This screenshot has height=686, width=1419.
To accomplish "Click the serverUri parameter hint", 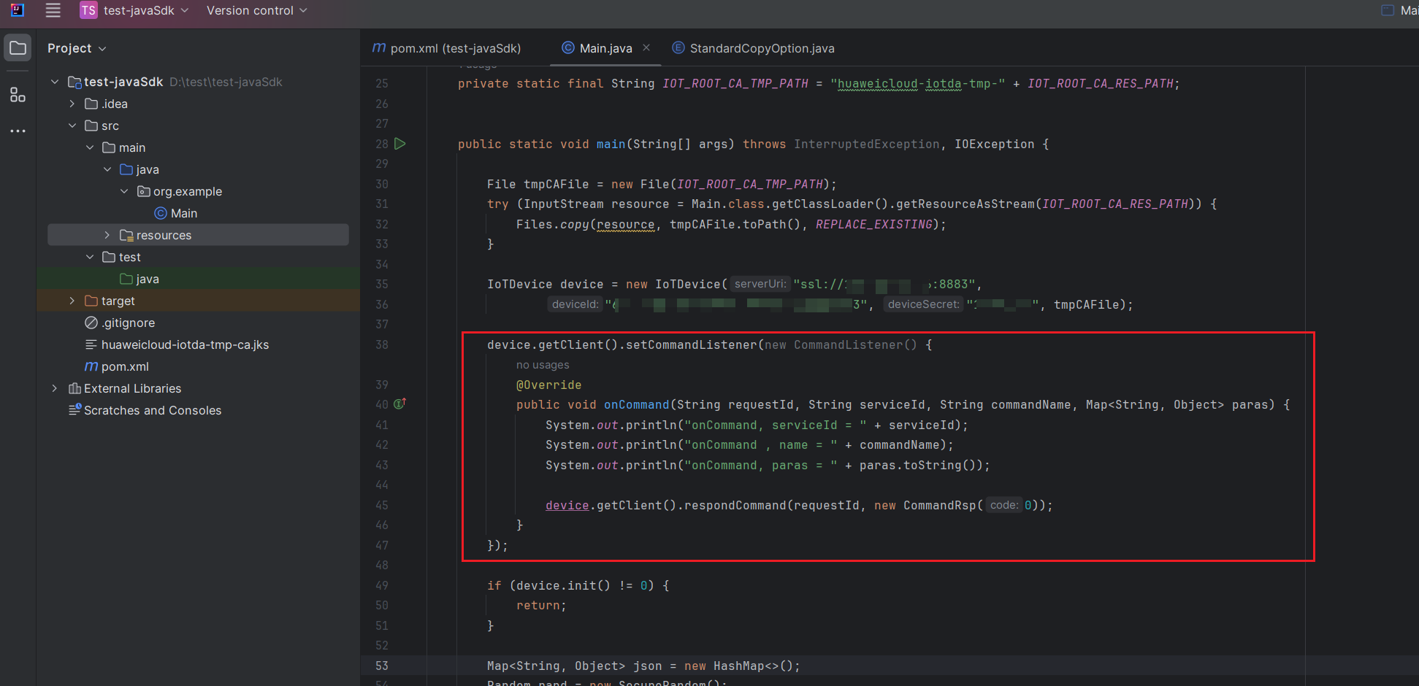I will click(x=760, y=284).
